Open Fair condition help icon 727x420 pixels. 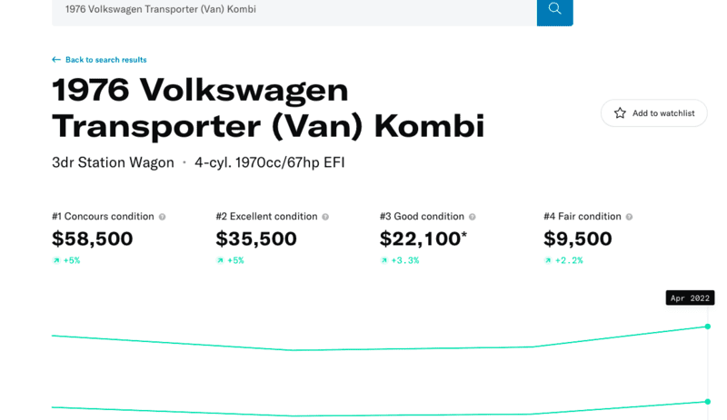point(629,217)
